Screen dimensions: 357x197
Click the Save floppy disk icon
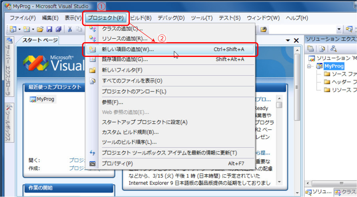pyautogui.click(x=49, y=29)
